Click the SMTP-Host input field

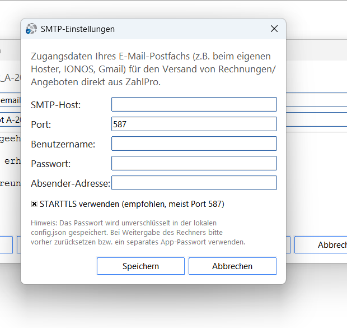point(194,104)
